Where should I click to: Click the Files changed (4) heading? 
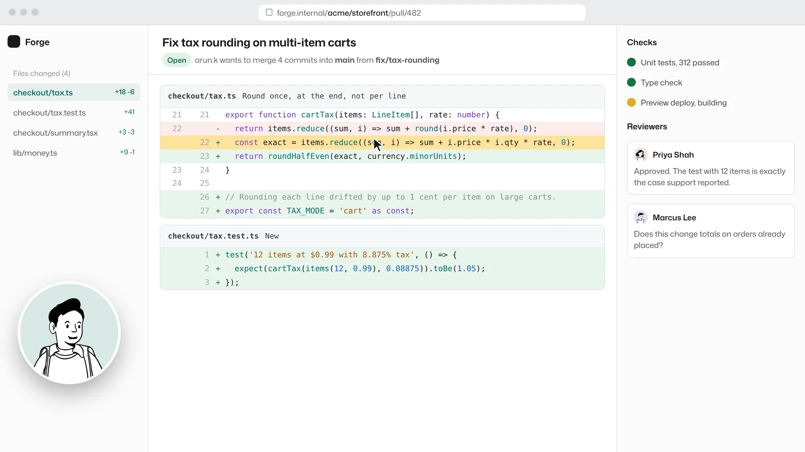(x=42, y=73)
